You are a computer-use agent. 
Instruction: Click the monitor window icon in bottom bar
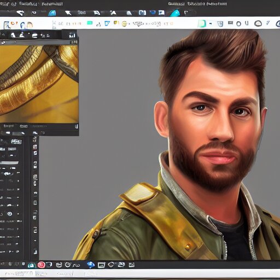pyautogui.click(x=101, y=265)
